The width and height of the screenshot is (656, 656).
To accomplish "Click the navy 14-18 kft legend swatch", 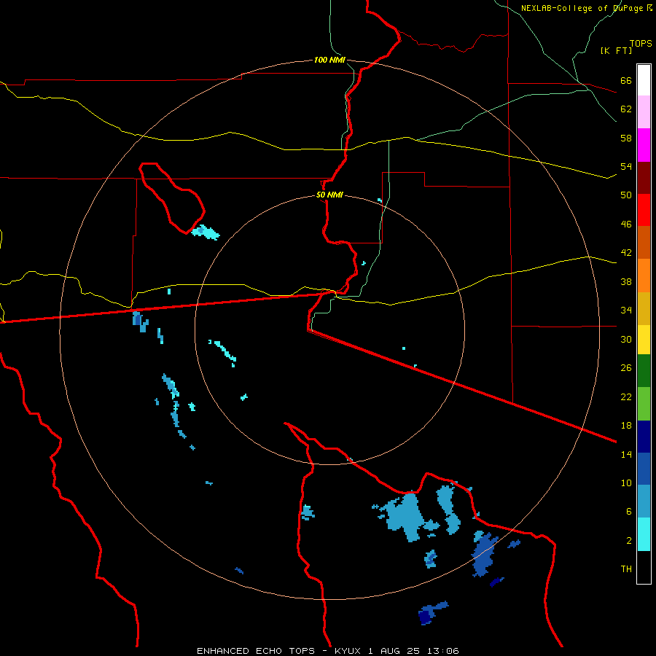I will [x=644, y=437].
